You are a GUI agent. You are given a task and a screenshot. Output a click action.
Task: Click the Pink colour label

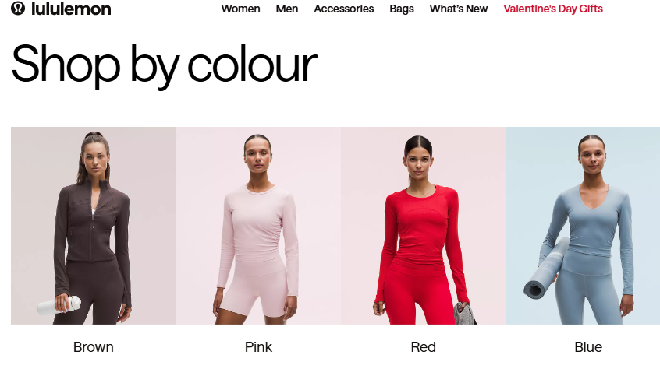(258, 347)
